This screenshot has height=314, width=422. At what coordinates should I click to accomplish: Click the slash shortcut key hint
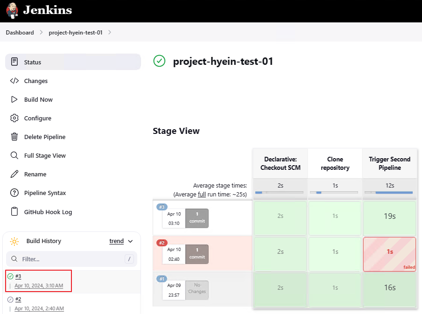pos(129,259)
